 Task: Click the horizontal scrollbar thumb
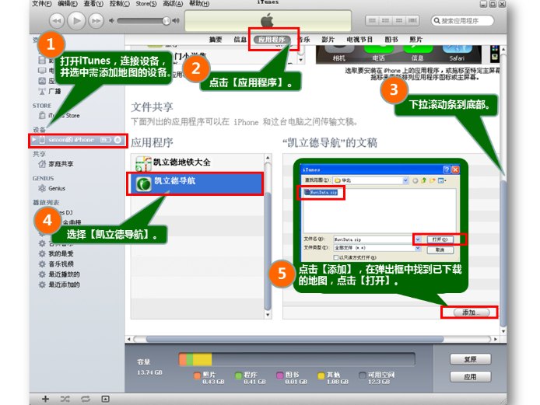tap(295, 339)
